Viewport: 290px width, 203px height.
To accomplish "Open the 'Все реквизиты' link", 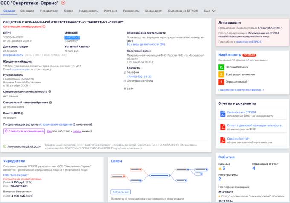I will (x=13, y=55).
